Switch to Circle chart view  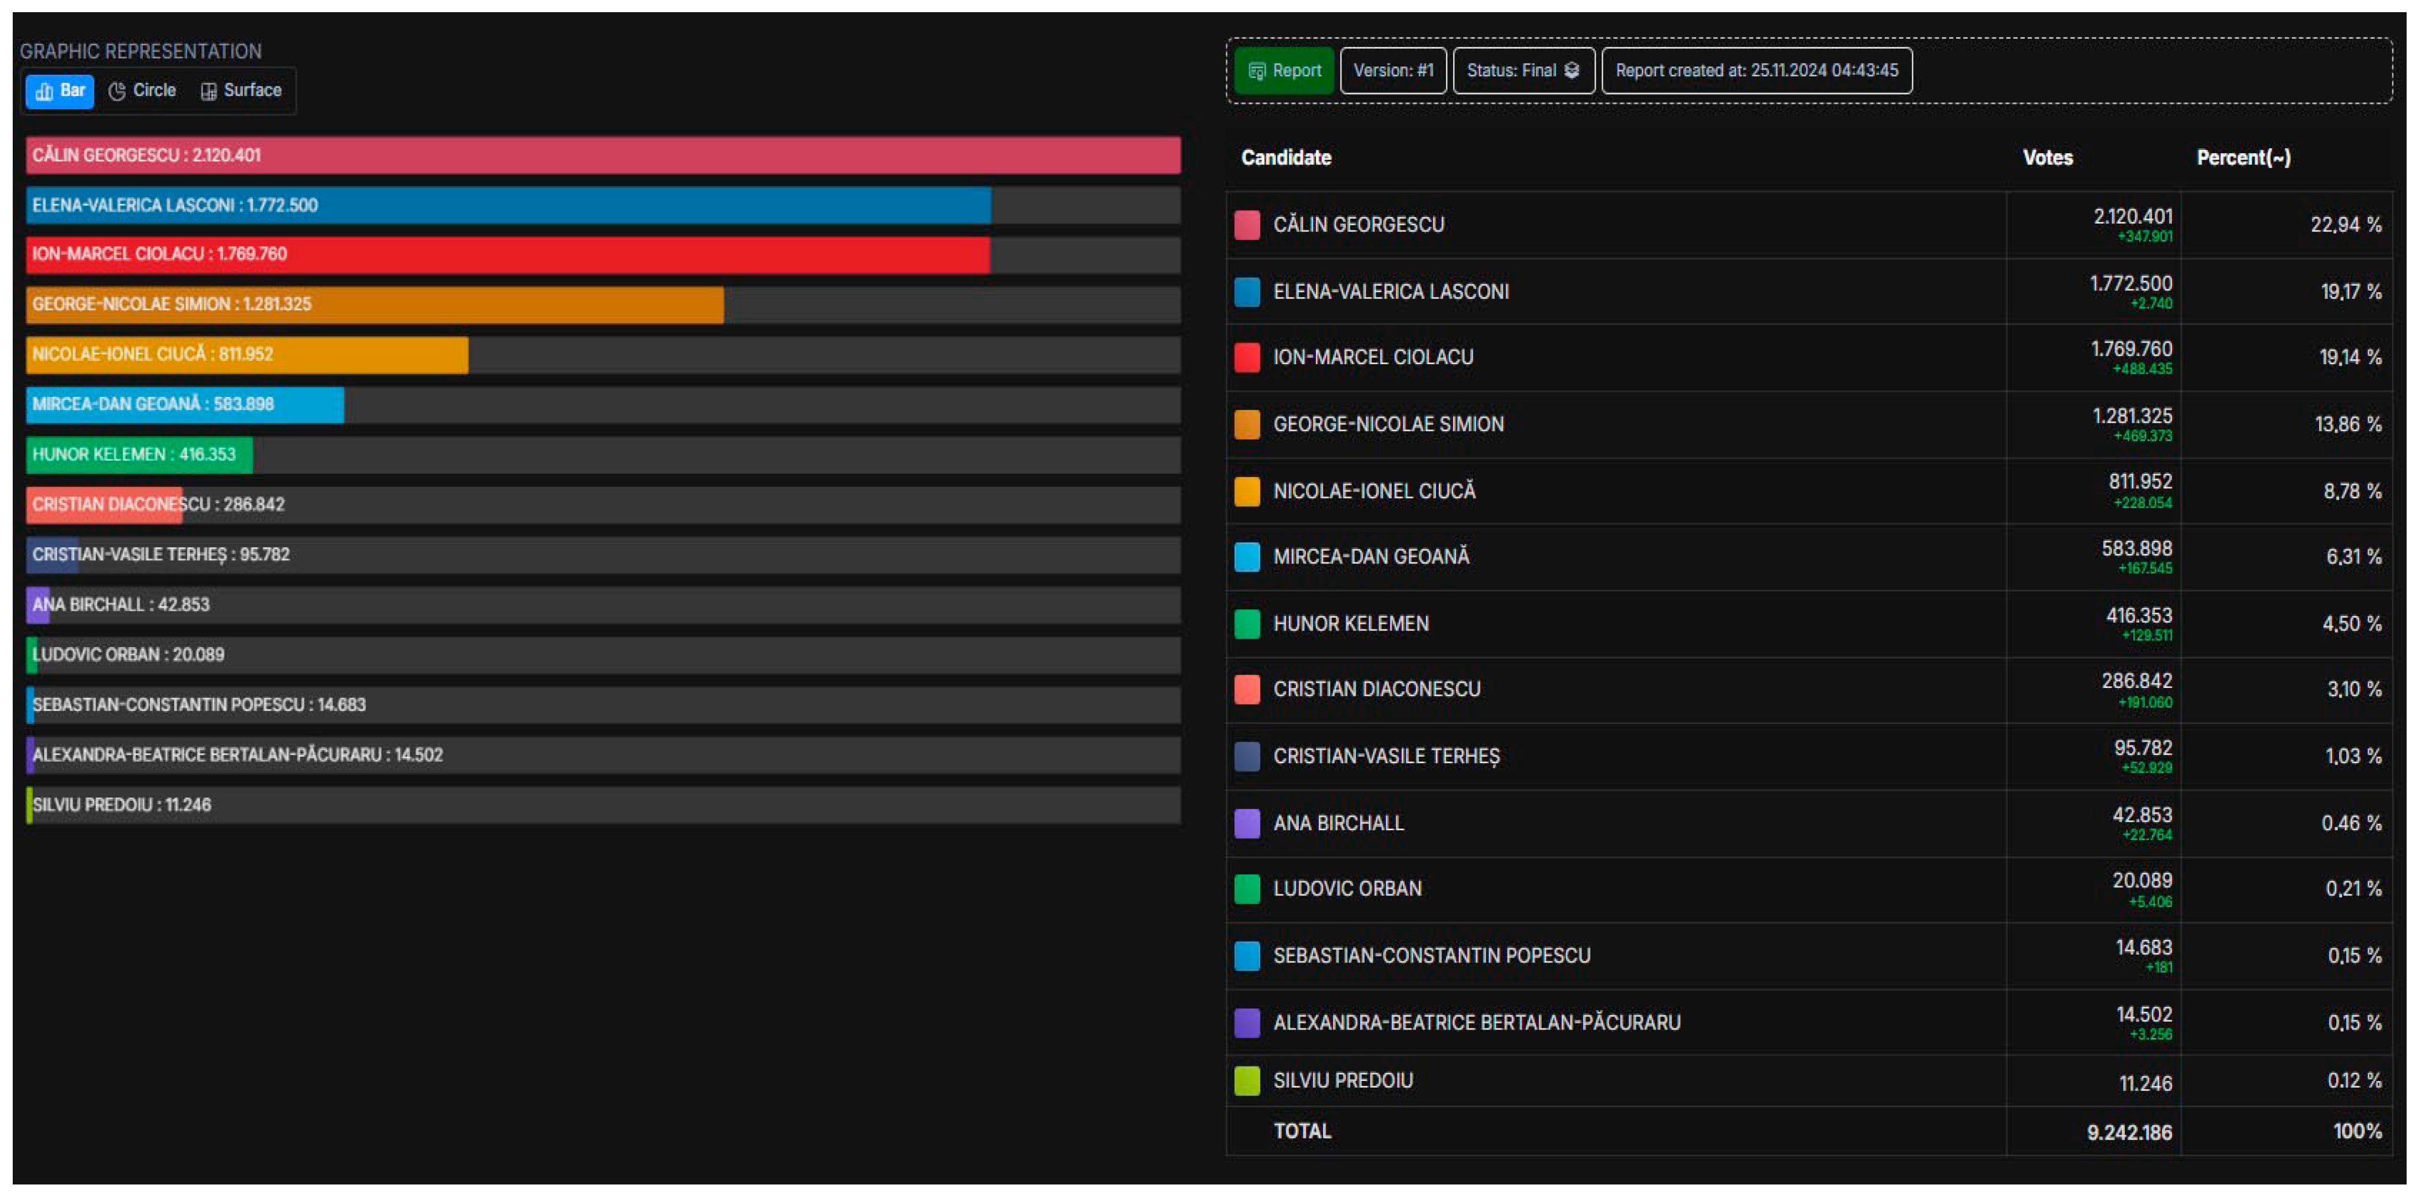coord(143,91)
